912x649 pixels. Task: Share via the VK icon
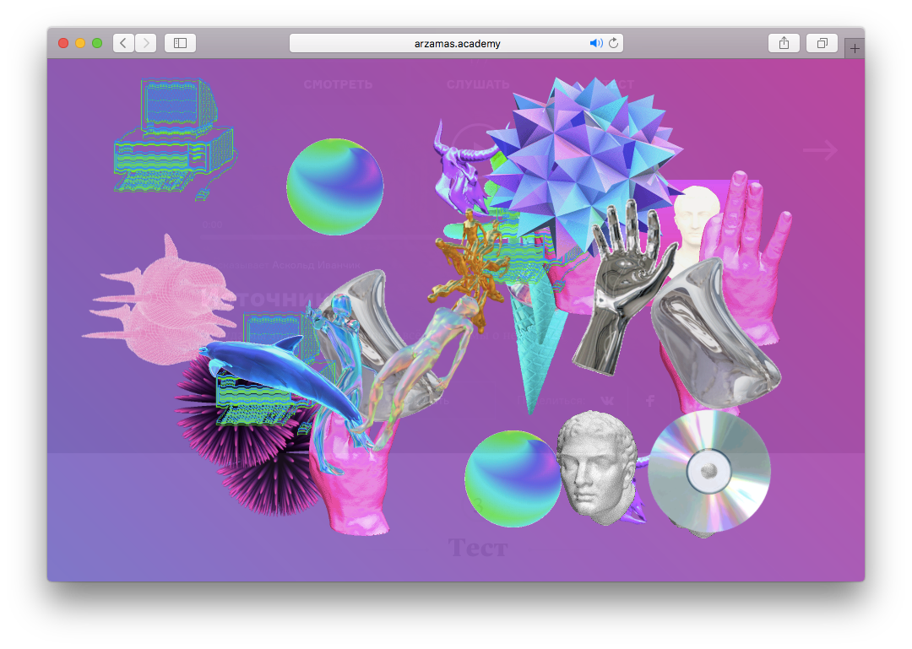point(608,401)
